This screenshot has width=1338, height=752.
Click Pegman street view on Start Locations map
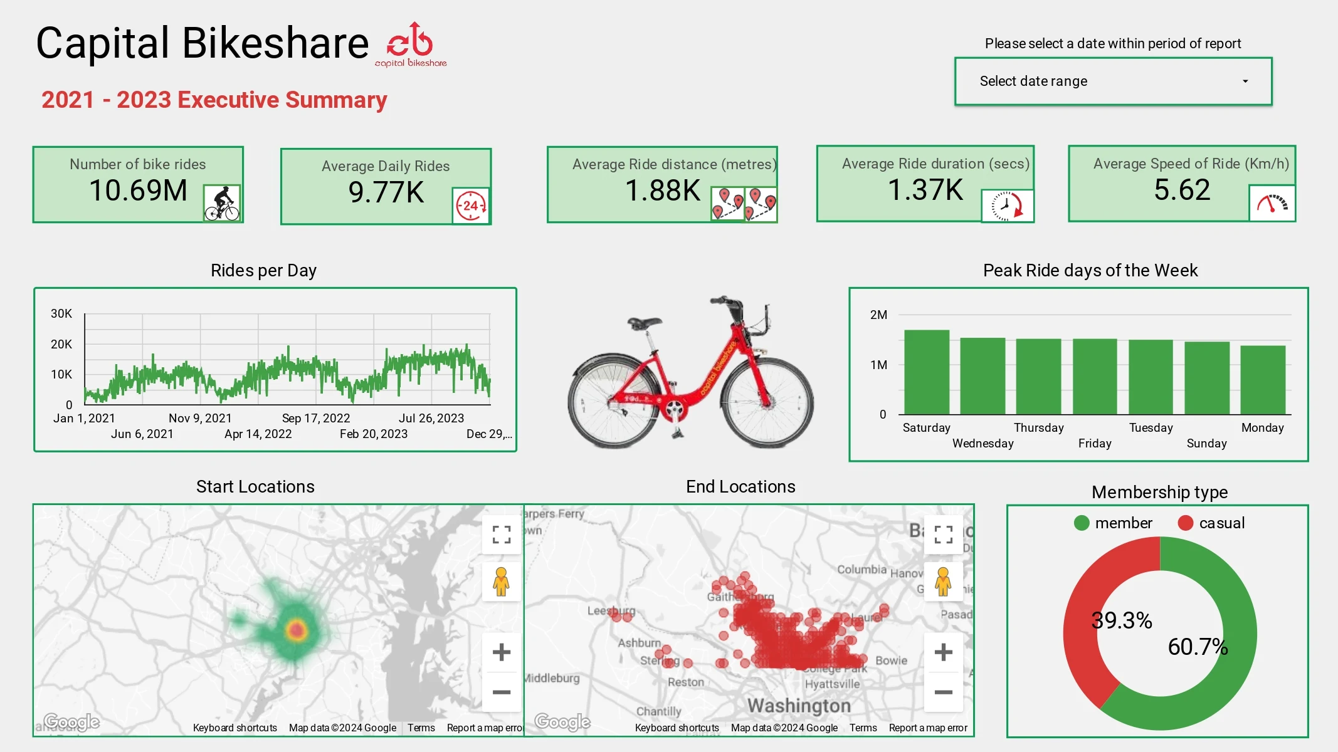[501, 582]
